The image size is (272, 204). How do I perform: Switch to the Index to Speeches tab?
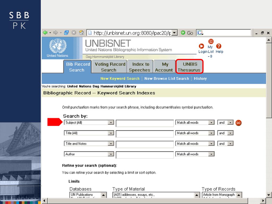pyautogui.click(x=140, y=67)
